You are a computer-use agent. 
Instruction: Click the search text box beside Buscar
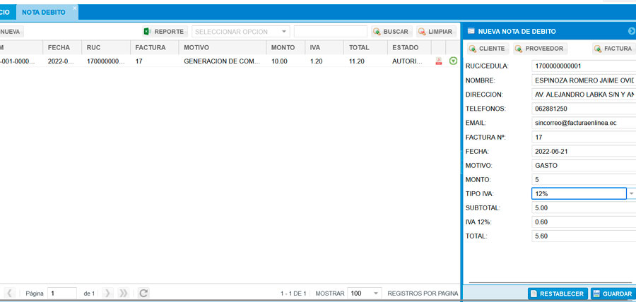point(330,32)
